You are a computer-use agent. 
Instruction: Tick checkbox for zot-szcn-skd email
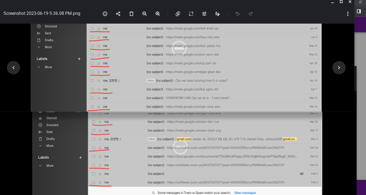92,55
